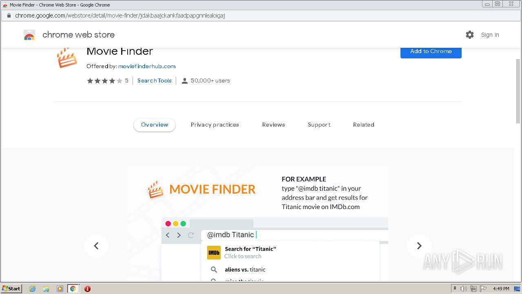Viewport: 522px width, 294px height.
Task: Open the Privacy practices tab
Action: click(215, 125)
